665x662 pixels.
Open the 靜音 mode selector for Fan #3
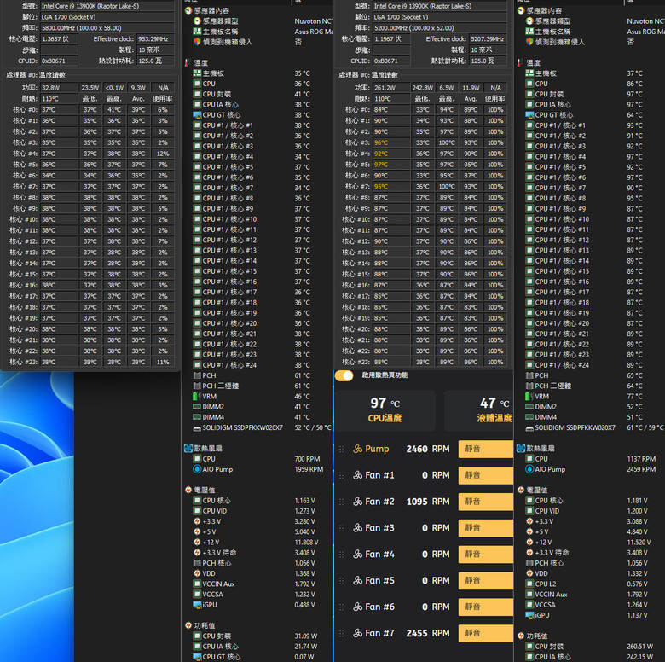point(486,528)
